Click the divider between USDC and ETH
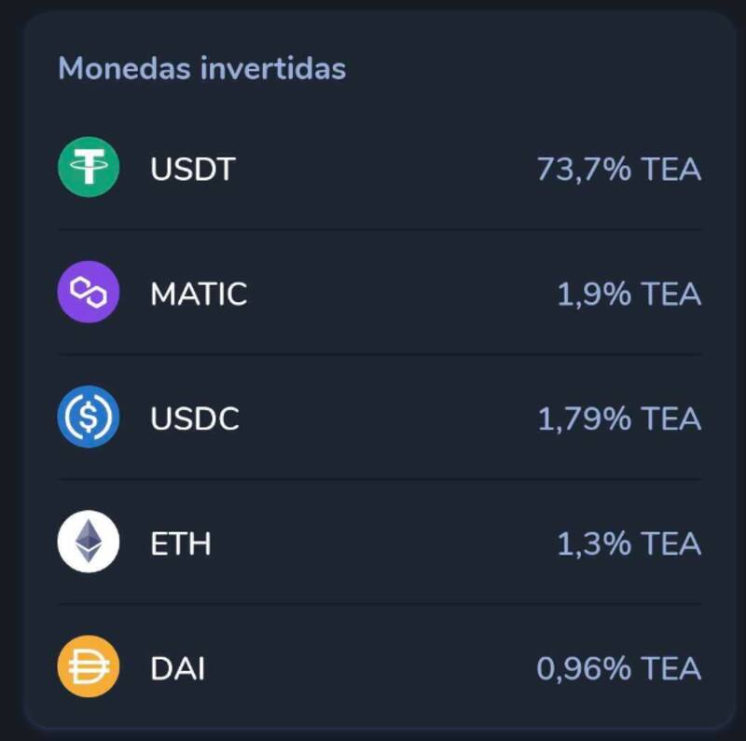Screen dimensions: 746x741 tap(380, 480)
